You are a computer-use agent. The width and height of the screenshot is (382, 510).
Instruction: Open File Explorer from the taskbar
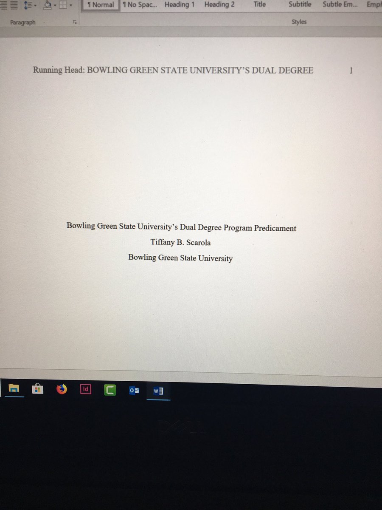tap(14, 389)
